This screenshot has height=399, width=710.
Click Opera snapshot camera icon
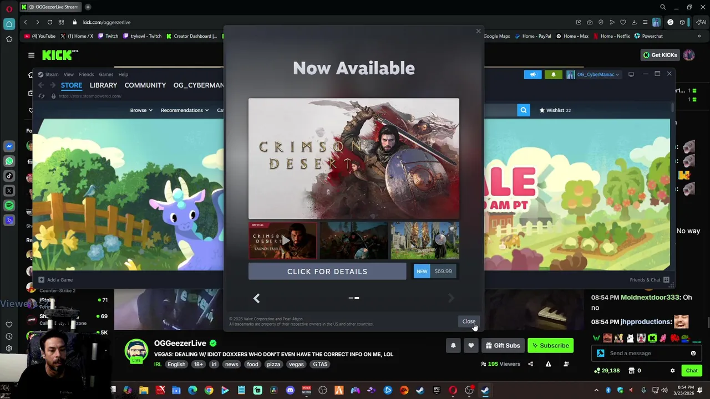590,22
